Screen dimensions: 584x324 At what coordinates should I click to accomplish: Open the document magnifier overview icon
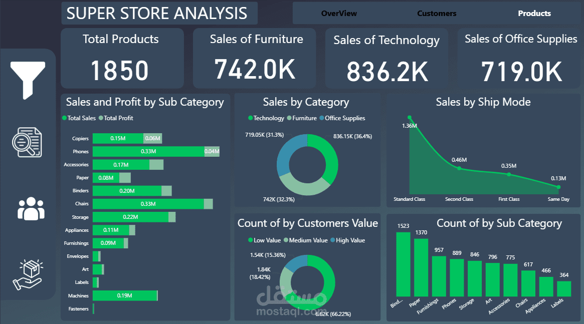click(x=27, y=142)
